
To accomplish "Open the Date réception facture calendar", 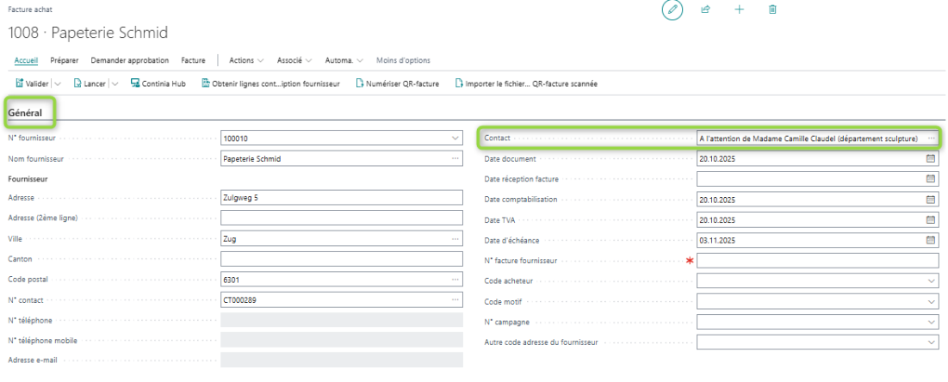I will tap(931, 179).
